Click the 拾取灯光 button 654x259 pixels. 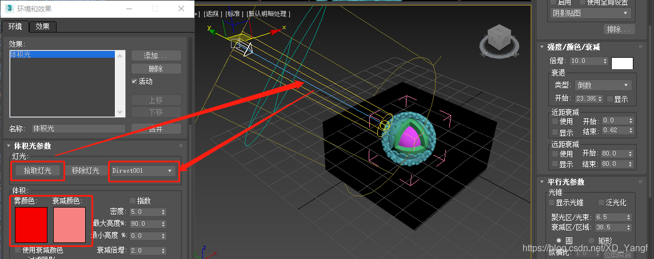point(38,170)
